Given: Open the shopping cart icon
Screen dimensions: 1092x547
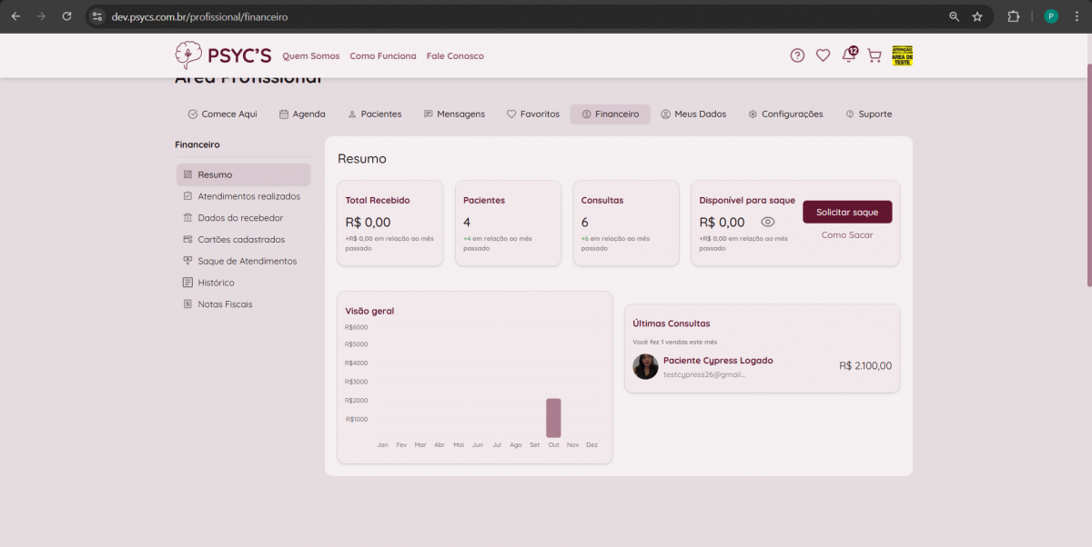Looking at the screenshot, I should [x=875, y=55].
